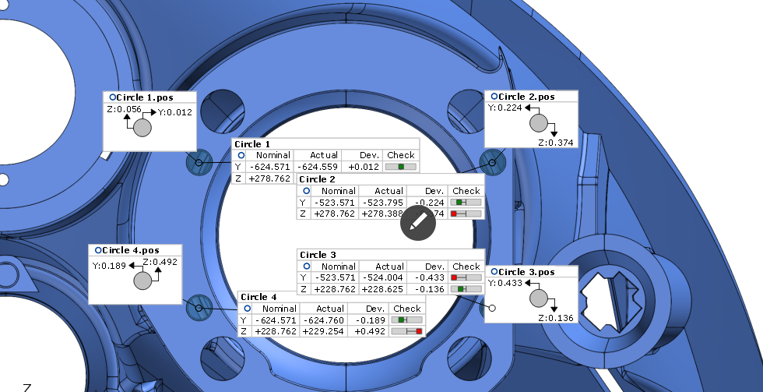Click the Circle 1 table title
The width and height of the screenshot is (763, 392).
coord(252,144)
